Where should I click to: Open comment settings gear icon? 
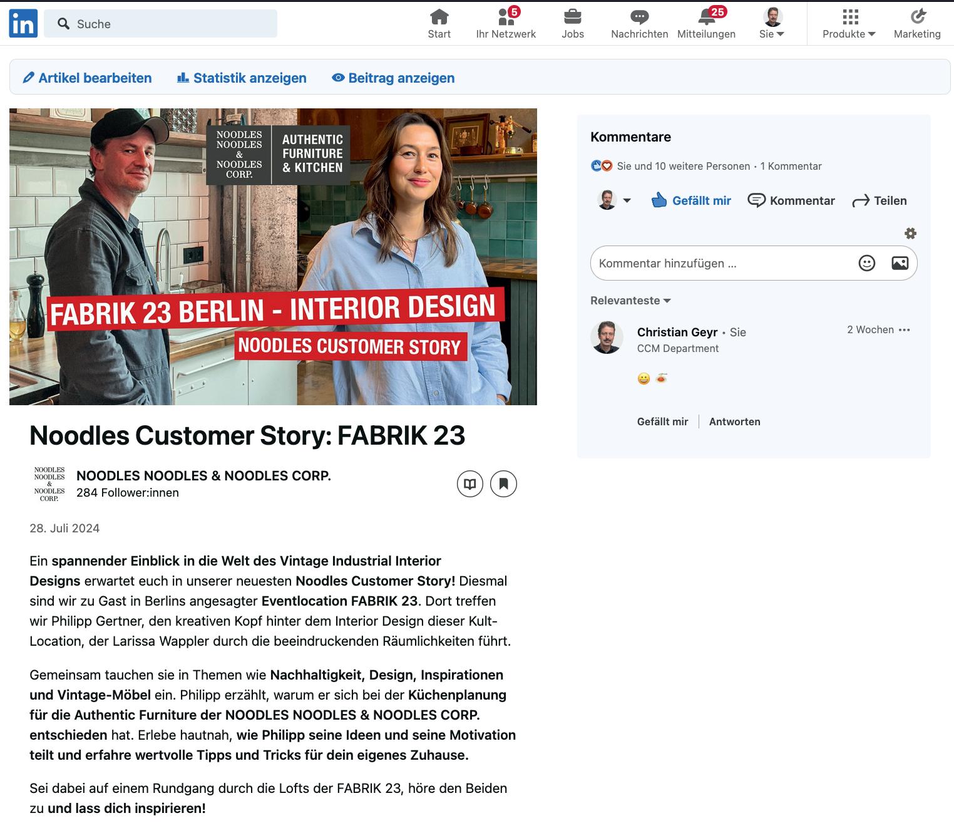910,234
